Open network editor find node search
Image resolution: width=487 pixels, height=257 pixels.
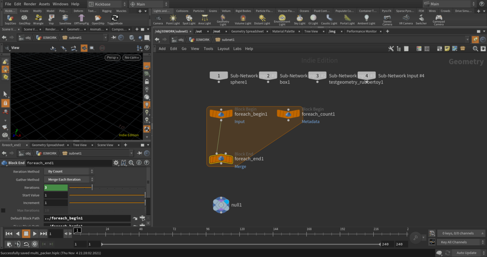point(475,49)
